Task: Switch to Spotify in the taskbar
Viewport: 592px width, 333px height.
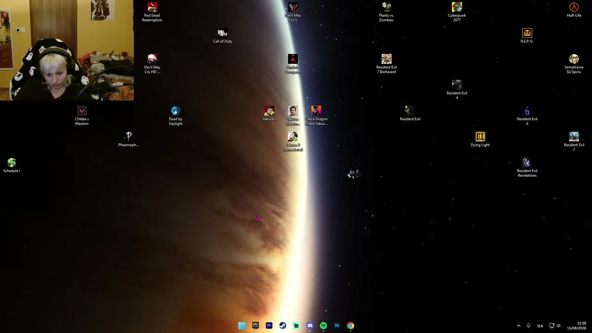Action: [323, 326]
